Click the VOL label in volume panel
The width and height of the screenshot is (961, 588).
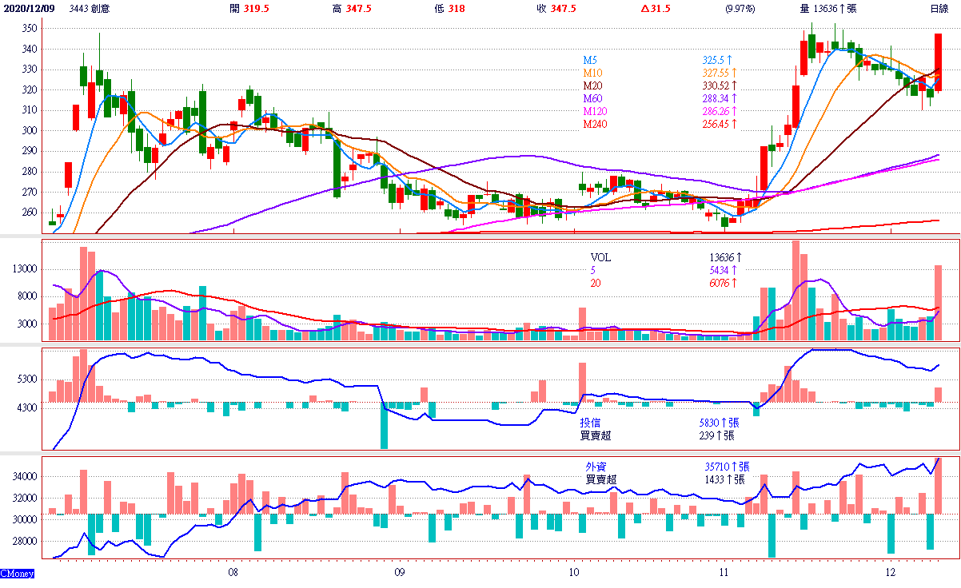(x=600, y=258)
